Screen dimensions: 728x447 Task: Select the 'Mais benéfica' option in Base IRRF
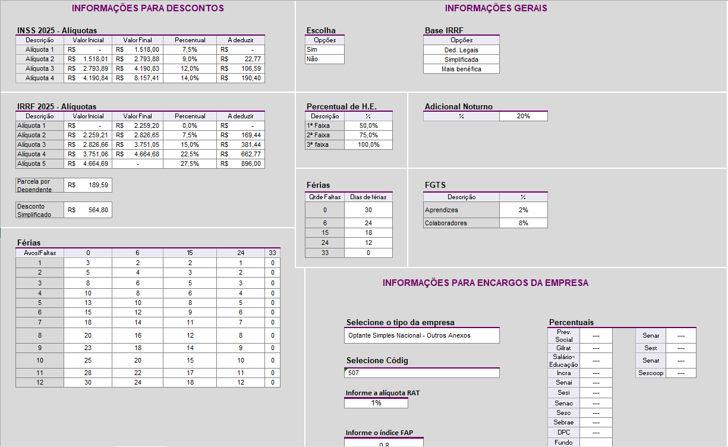(461, 69)
